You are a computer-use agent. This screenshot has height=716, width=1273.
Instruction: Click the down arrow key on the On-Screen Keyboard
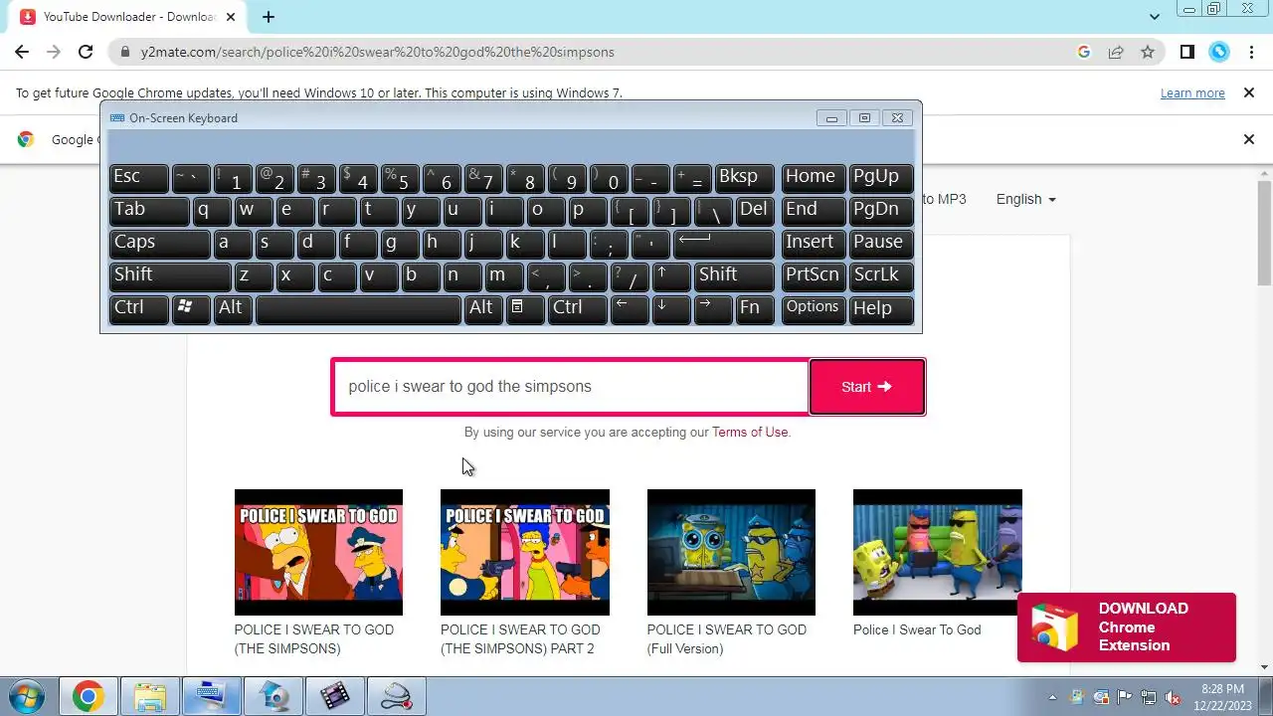click(x=671, y=309)
